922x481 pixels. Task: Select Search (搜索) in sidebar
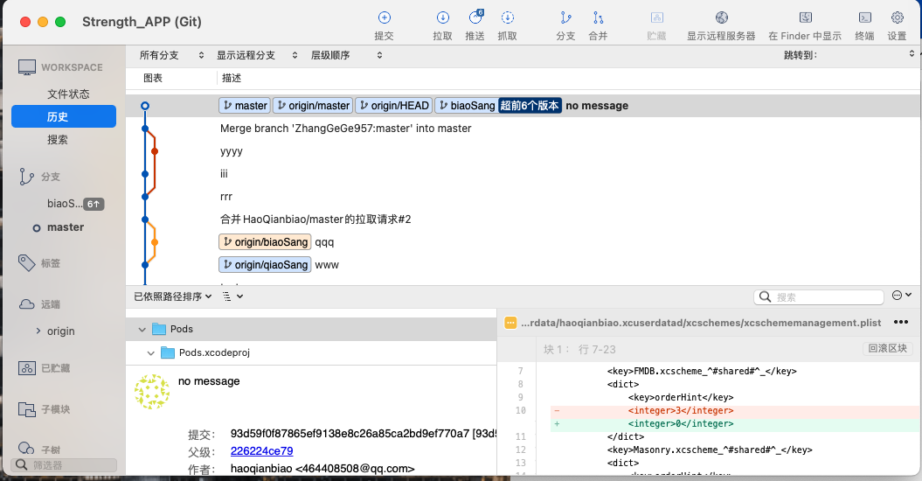coord(58,140)
